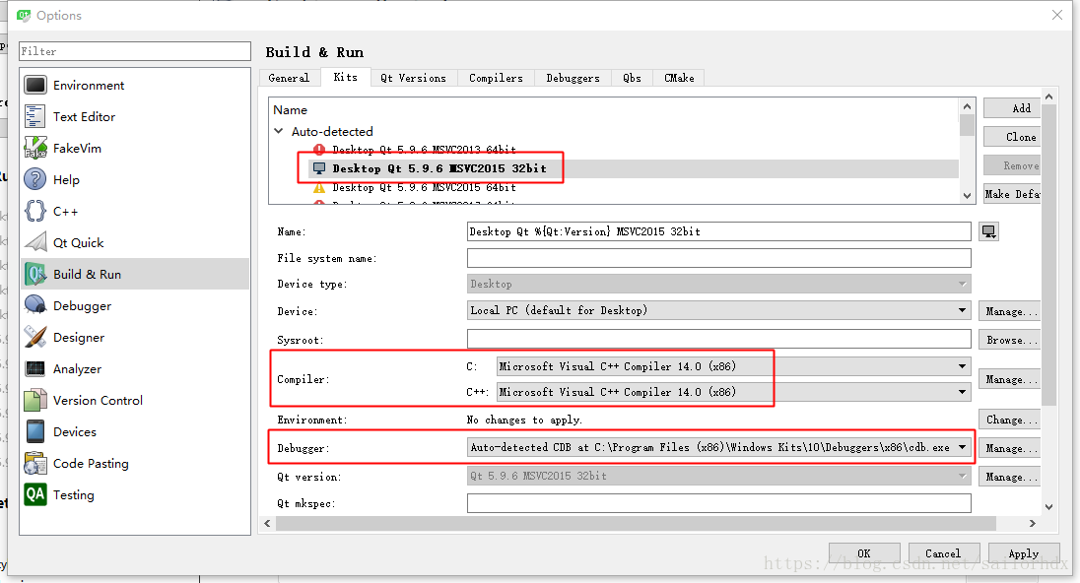Select Designer category icon
Image resolution: width=1080 pixels, height=583 pixels.
[35, 337]
